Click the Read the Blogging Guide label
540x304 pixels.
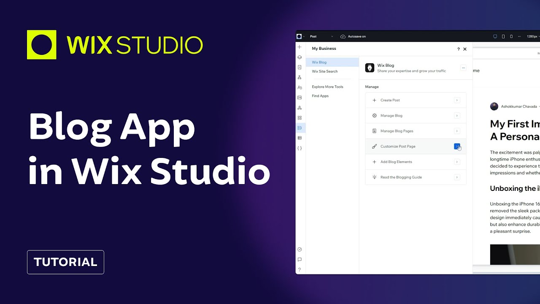click(x=401, y=177)
